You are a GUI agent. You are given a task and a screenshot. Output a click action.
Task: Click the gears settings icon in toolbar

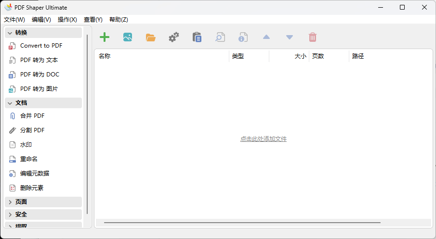coord(174,37)
